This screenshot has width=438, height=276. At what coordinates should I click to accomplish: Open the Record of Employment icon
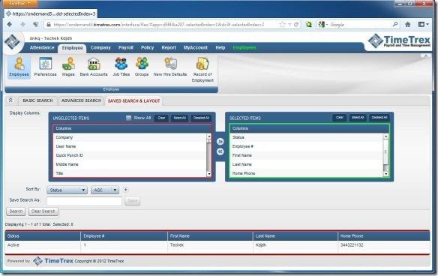tap(202, 70)
